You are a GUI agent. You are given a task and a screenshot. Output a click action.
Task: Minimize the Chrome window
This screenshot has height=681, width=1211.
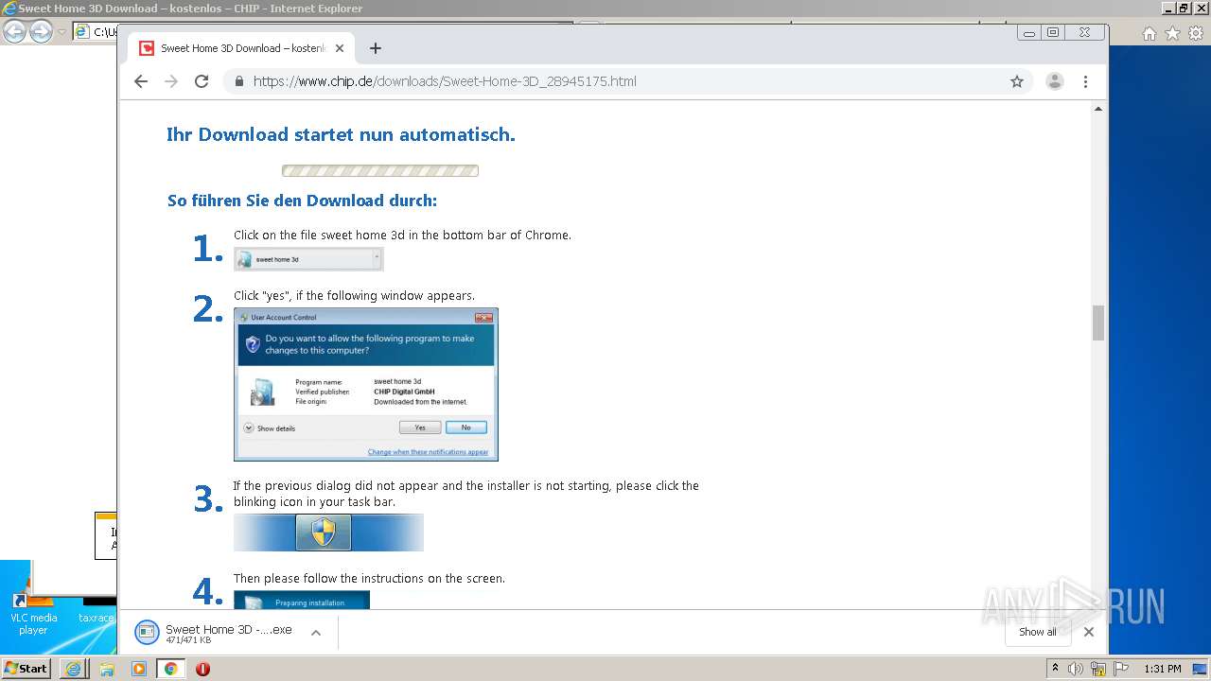[1029, 32]
